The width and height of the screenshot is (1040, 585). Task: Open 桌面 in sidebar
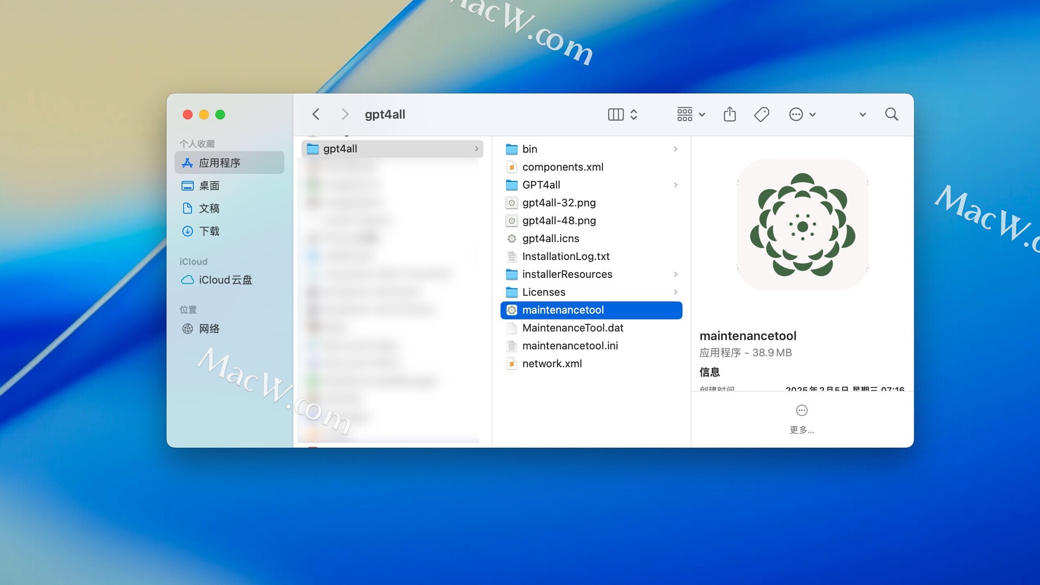(230, 186)
